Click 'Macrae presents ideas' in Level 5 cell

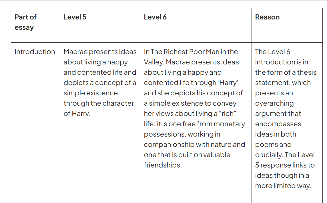100,52
